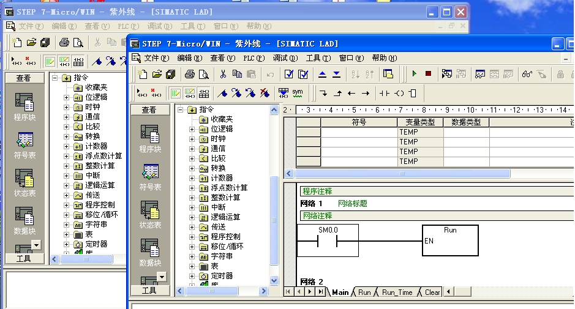Image resolution: width=575 pixels, height=309 pixels.
Task: Click the 网络注释 comment field
Action: [x=437, y=216]
